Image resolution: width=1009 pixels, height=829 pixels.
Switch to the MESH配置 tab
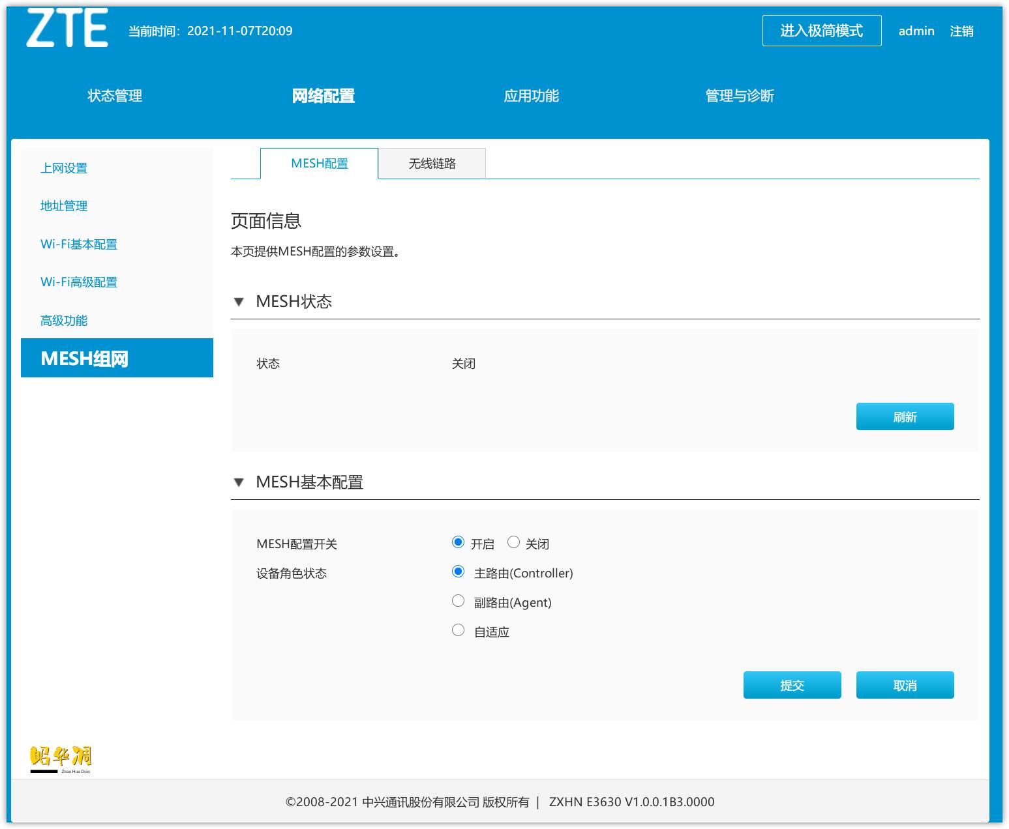319,163
